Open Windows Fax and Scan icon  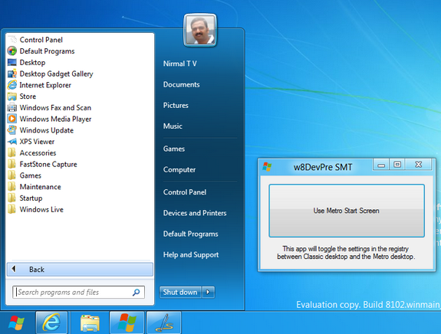(x=12, y=107)
